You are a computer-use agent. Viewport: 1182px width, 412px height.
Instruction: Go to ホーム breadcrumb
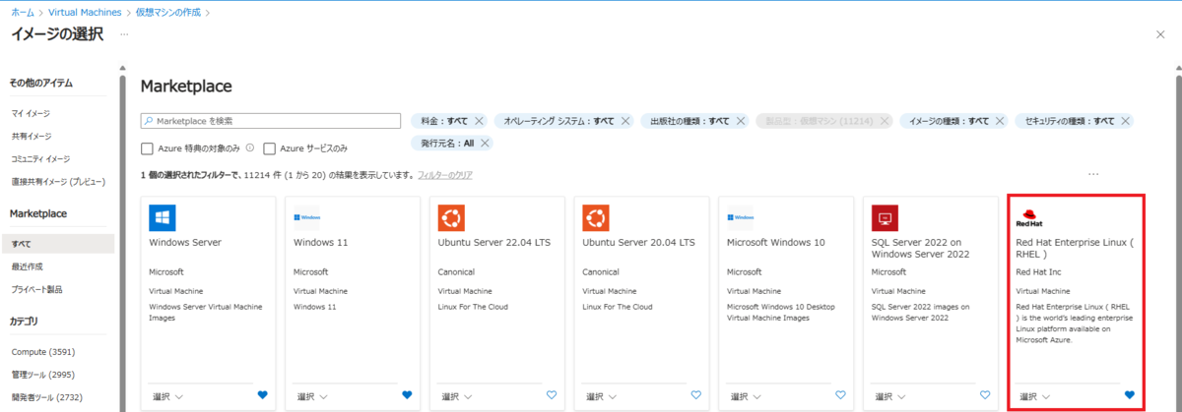click(22, 11)
